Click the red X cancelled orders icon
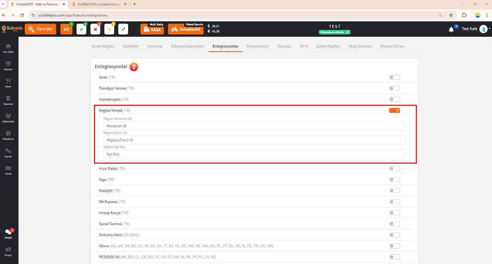Image resolution: width=492 pixels, height=264 pixels. (95, 29)
